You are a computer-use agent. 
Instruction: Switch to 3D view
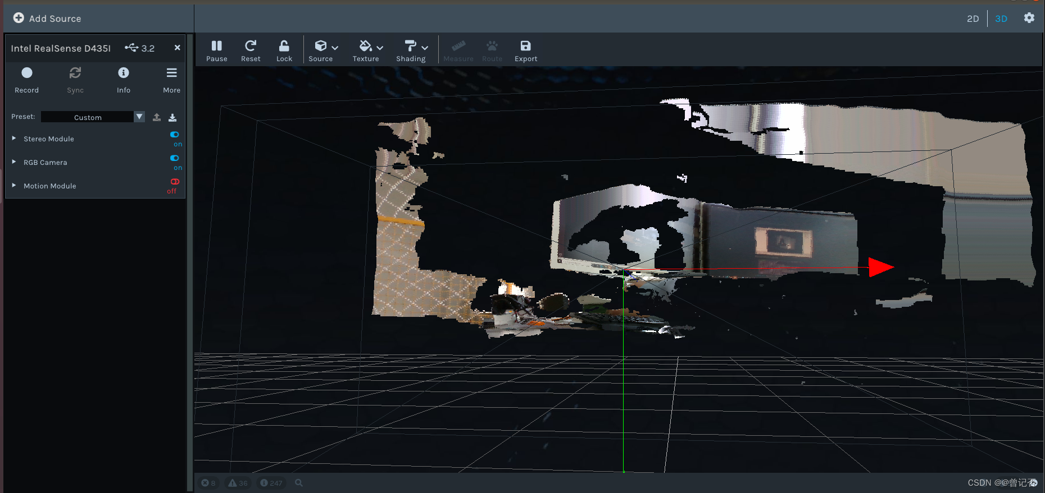[1001, 19]
